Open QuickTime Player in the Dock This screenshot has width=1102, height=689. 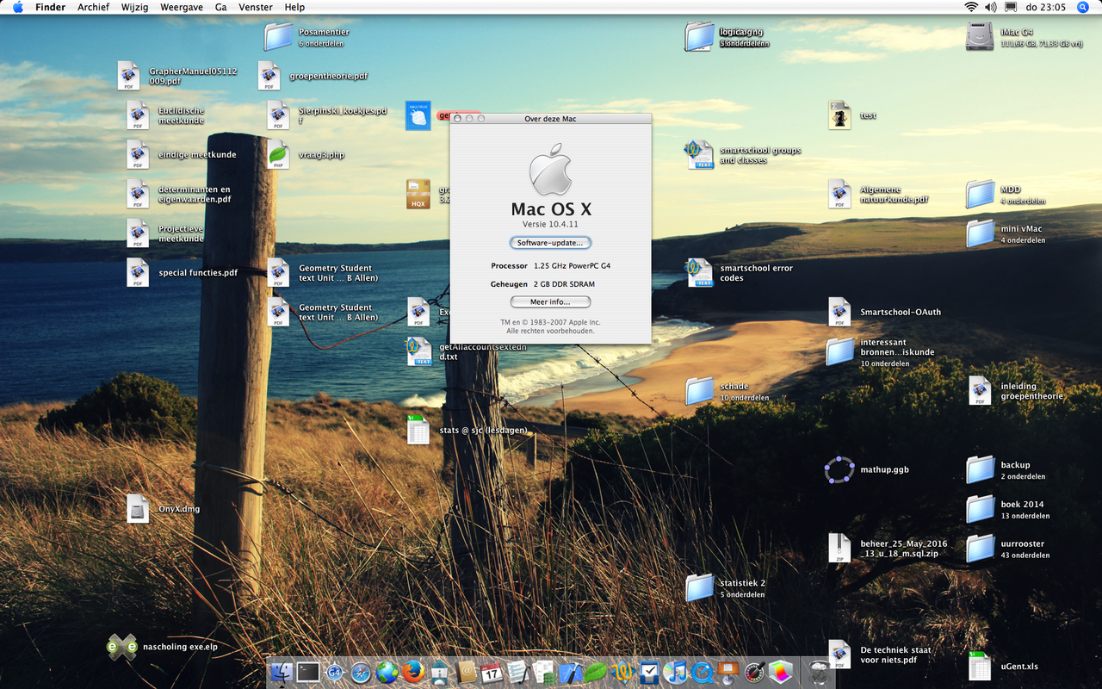[702, 673]
